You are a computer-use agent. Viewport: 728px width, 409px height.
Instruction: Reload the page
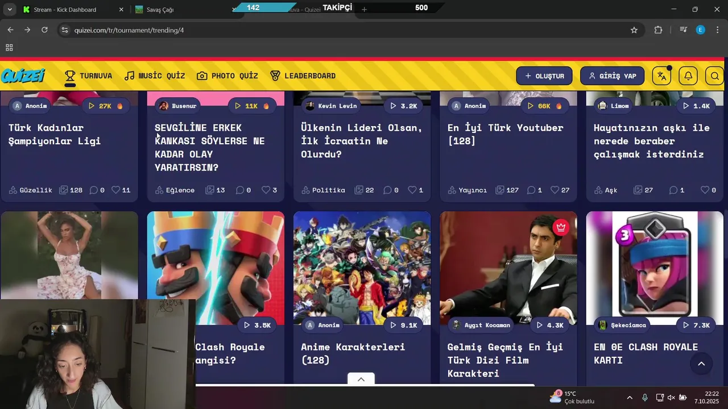pyautogui.click(x=44, y=30)
